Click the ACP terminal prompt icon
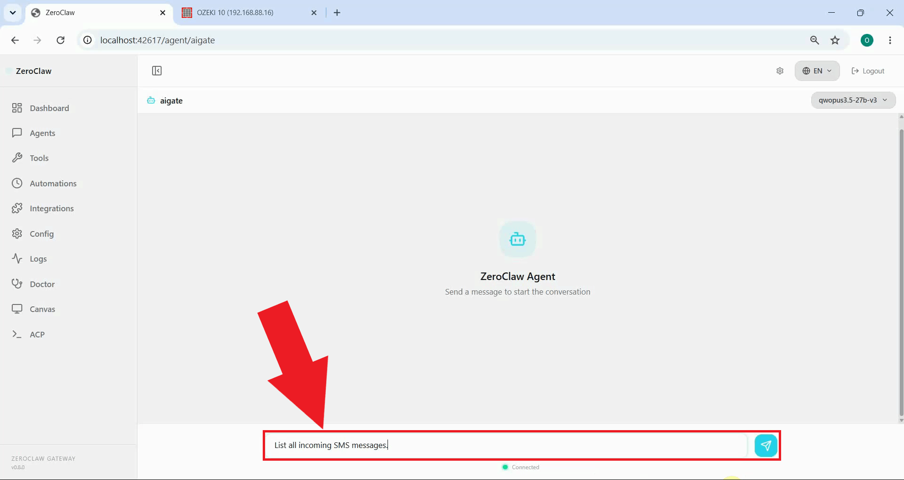This screenshot has width=904, height=480. coord(17,334)
